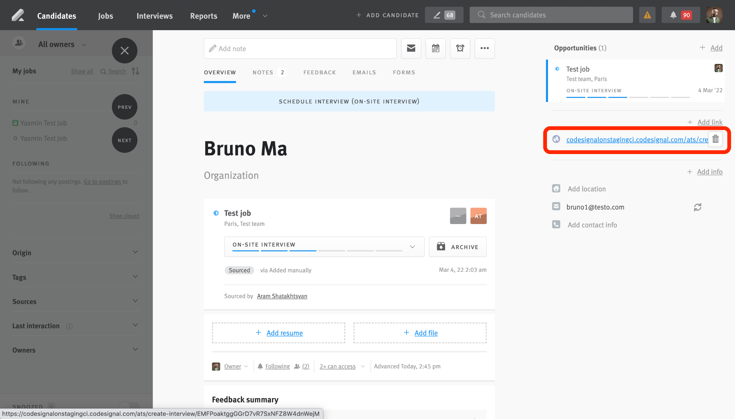Toggle the Snoozed switch in sidebar
Screen dimensions: 735x419
point(129,406)
